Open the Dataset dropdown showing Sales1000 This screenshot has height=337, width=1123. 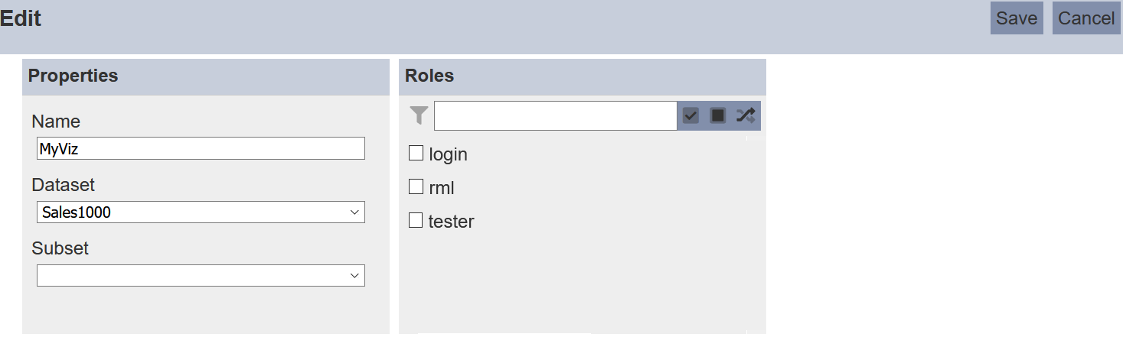click(201, 212)
